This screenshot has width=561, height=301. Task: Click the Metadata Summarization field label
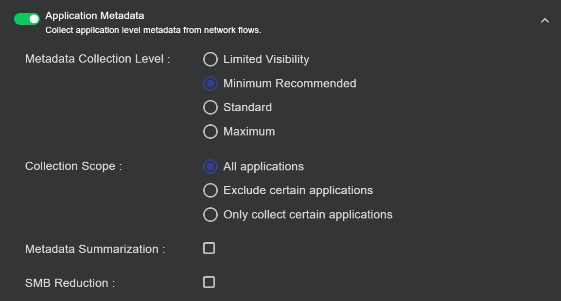[95, 249]
